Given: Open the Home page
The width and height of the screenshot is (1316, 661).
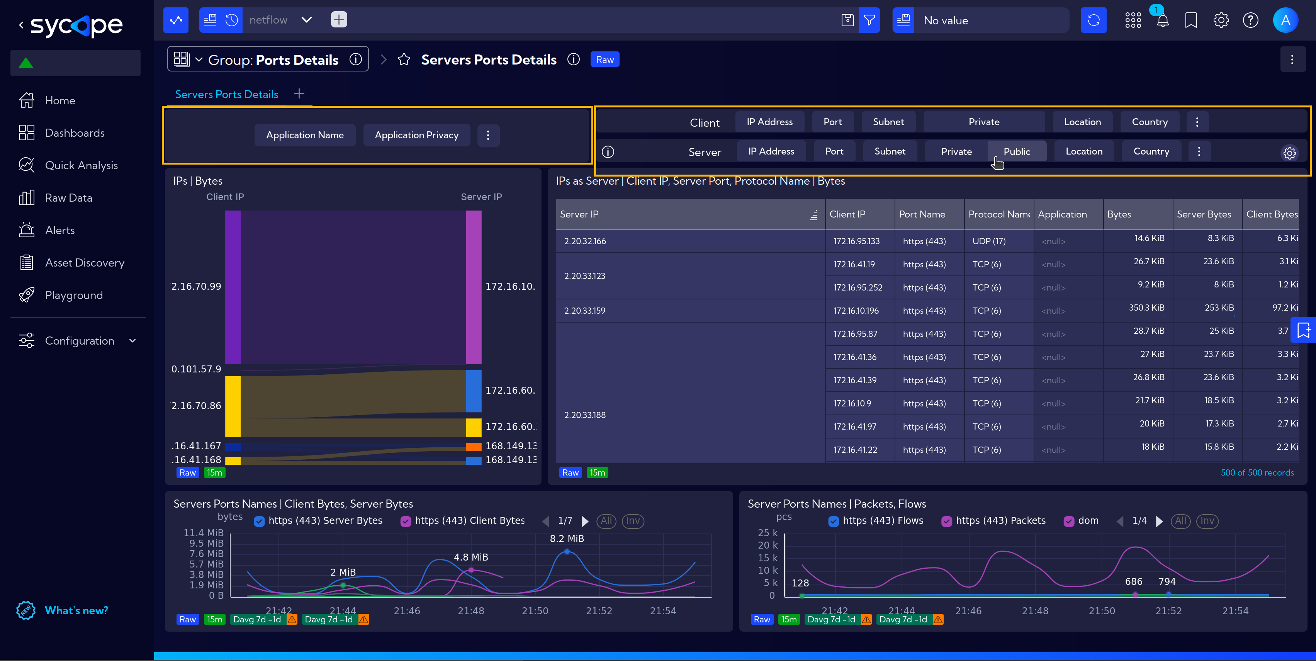Looking at the screenshot, I should (x=60, y=100).
